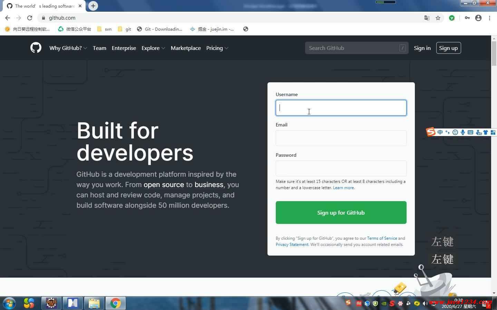Expand the Why GitHub? dropdown
Image resolution: width=497 pixels, height=310 pixels.
(x=68, y=48)
